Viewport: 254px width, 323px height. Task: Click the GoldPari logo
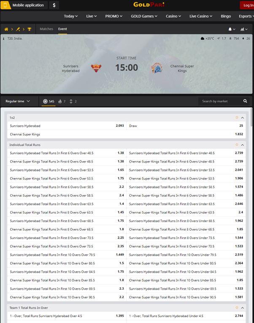pyautogui.click(x=149, y=5)
